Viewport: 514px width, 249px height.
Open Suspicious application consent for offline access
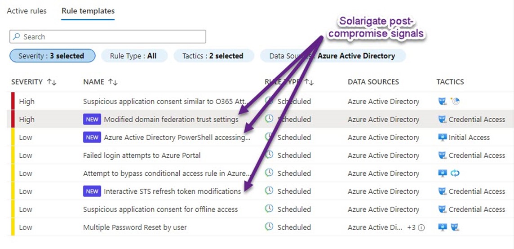(x=160, y=209)
